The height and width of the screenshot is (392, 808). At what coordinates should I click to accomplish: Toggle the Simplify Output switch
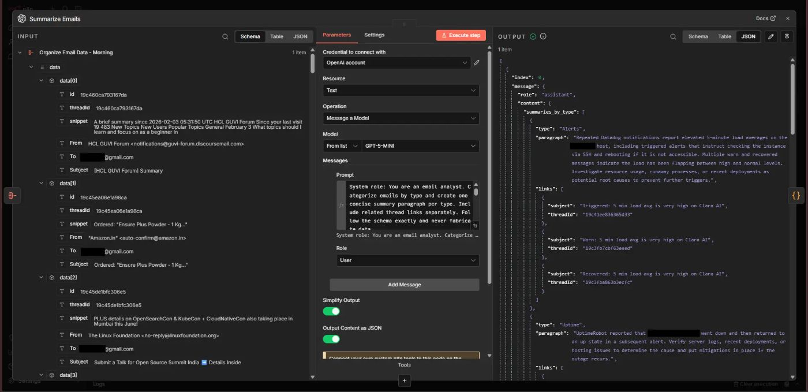(331, 311)
